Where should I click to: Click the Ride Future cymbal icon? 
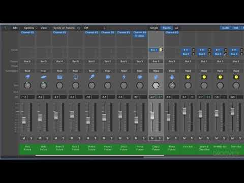coord(44,77)
